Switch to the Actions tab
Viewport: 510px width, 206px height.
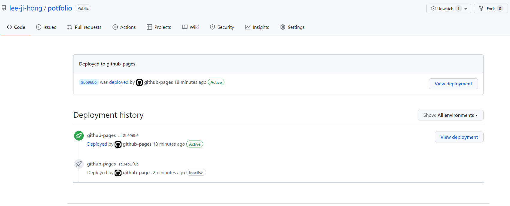point(124,27)
